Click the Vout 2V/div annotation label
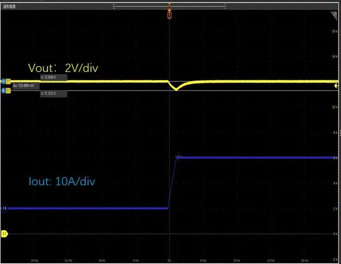 [63, 68]
